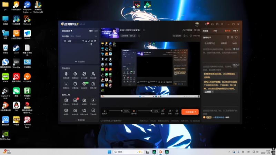Click the headset support icon in the title bar
276x155 pixels.
tap(212, 24)
